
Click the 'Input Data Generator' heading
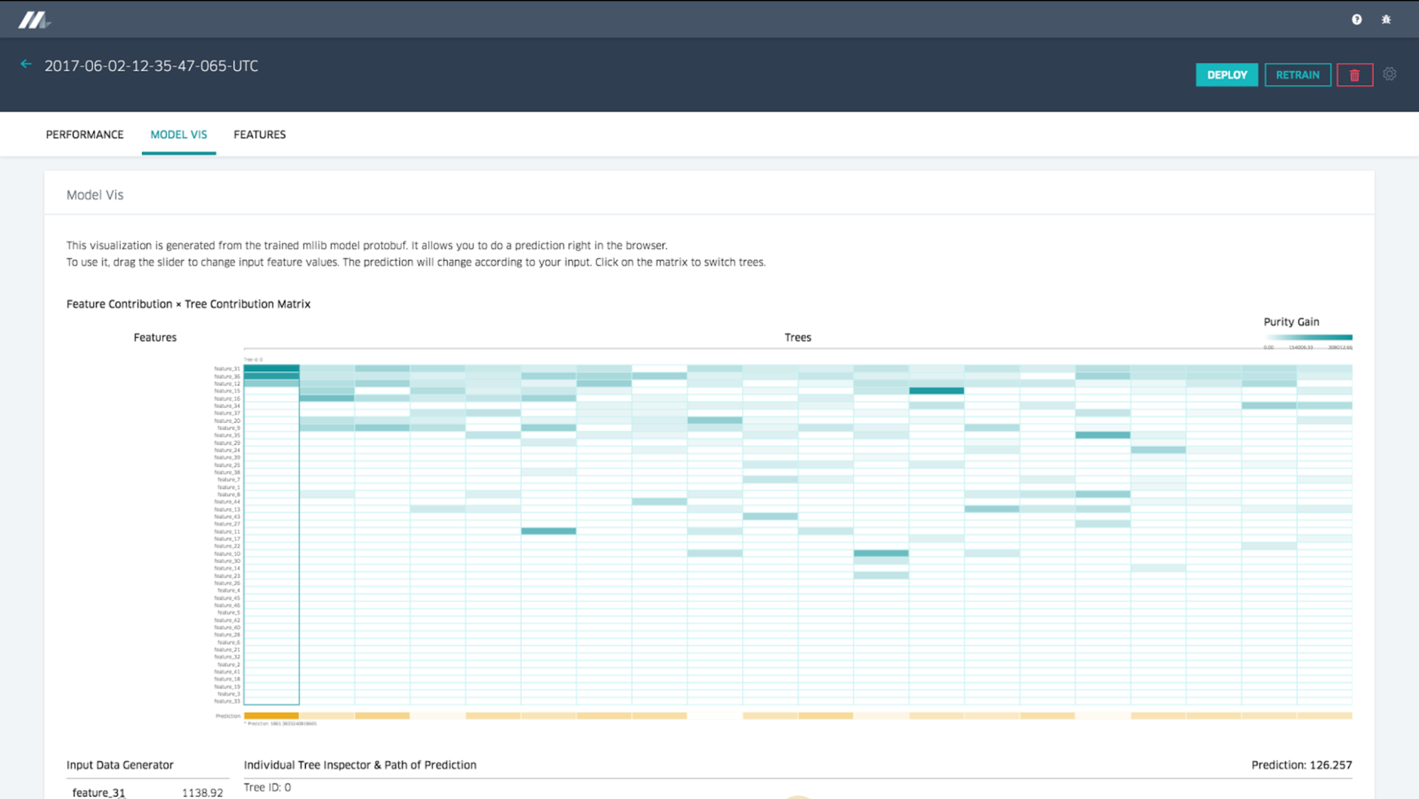[120, 765]
